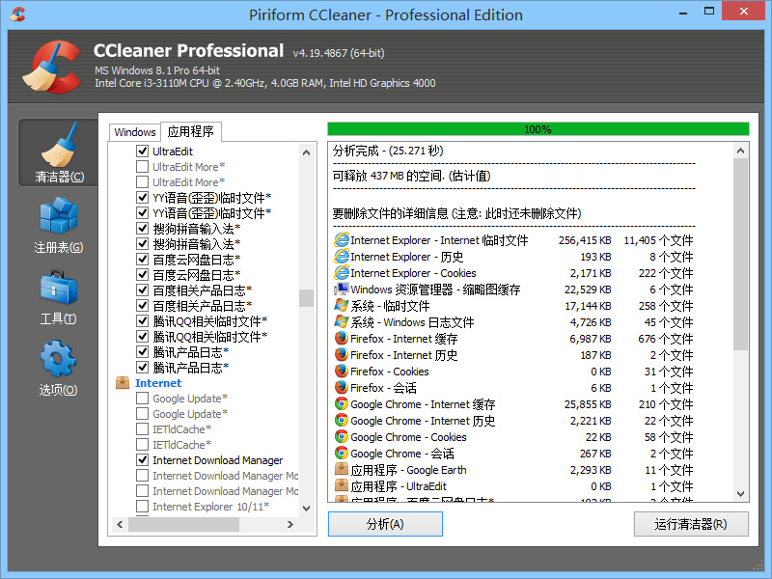Click the tree list scroll up arrow

(307, 152)
